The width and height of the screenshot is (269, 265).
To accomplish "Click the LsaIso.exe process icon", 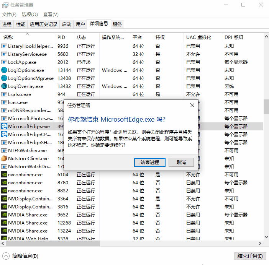I will click(4, 94).
